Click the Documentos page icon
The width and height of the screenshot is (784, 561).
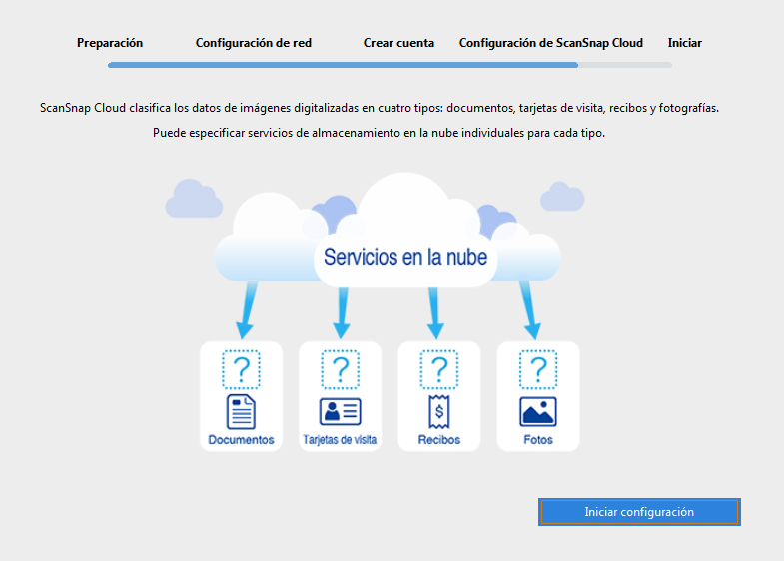pyautogui.click(x=241, y=412)
